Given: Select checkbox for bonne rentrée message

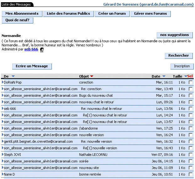Looking at the screenshot, I should (x=191, y=174).
